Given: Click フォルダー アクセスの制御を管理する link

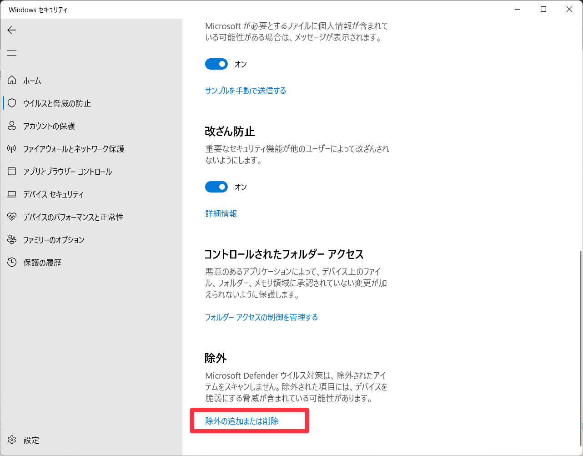Looking at the screenshot, I should (x=261, y=317).
